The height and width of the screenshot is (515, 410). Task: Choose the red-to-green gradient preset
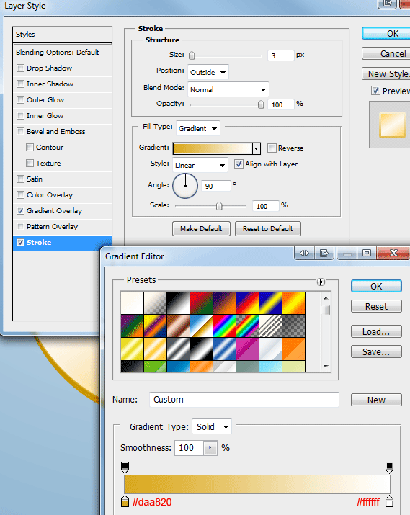pyautogui.click(x=201, y=303)
